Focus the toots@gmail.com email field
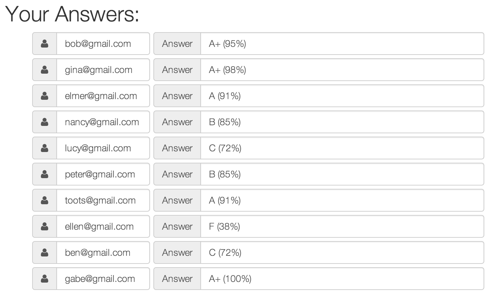Viewport: 493px width, 298px height. coord(103,200)
